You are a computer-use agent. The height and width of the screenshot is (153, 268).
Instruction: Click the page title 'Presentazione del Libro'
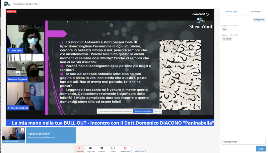pyautogui.click(x=26, y=4)
